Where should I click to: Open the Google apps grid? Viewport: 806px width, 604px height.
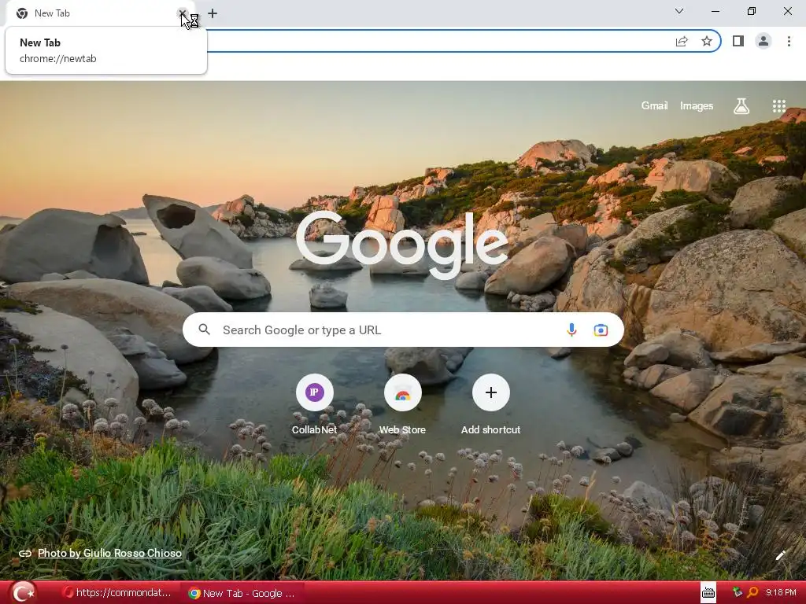pyautogui.click(x=779, y=106)
